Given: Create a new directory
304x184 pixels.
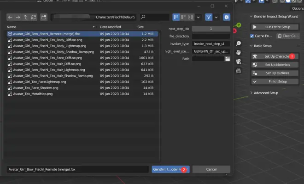Looking at the screenshot, I should coord(44,17).
